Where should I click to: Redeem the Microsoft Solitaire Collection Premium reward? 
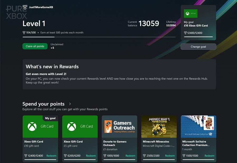pos(209,156)
